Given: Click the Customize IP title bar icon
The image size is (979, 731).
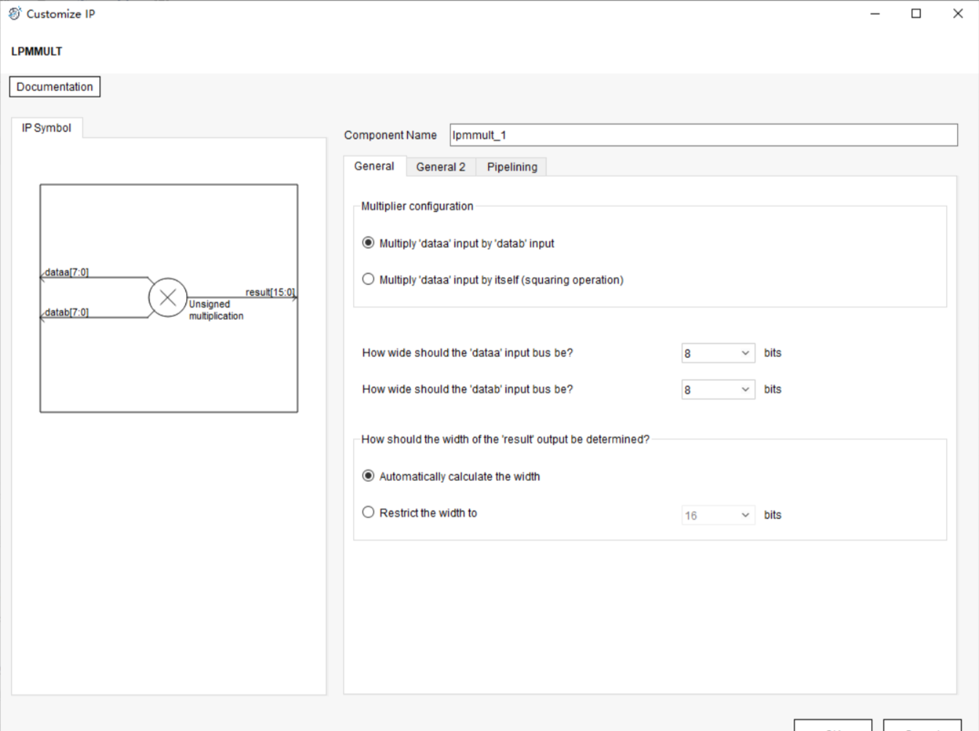Looking at the screenshot, I should coord(14,13).
